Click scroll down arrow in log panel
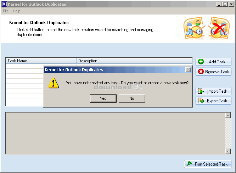Image resolution: width=236 pixels, height=173 pixels. point(228,151)
